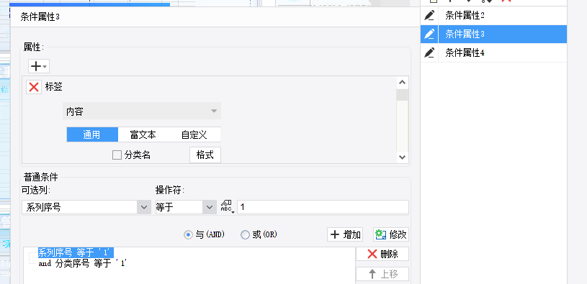Remove the 标签 property with the red X
Image resolution: width=587 pixels, height=284 pixels.
(34, 87)
